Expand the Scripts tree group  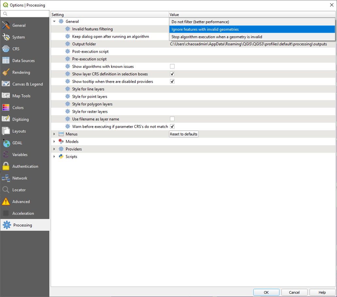54,157
